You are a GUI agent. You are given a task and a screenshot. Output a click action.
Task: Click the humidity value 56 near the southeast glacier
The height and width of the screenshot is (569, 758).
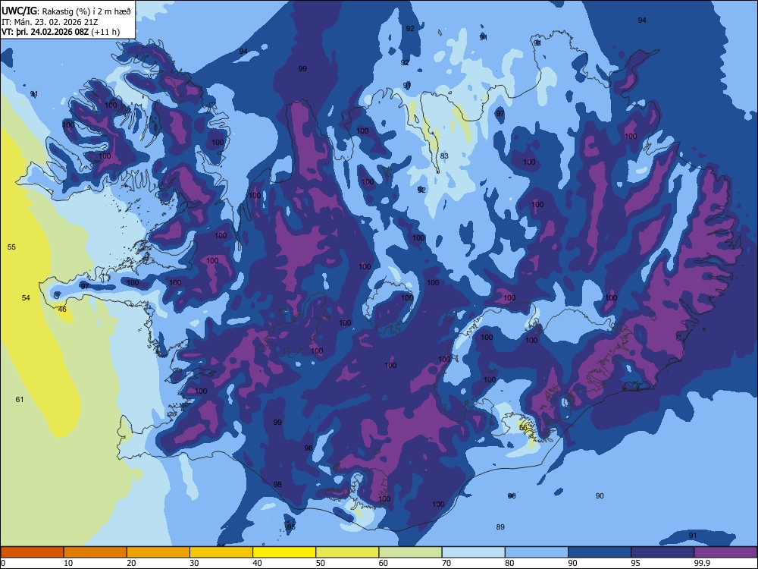click(523, 428)
